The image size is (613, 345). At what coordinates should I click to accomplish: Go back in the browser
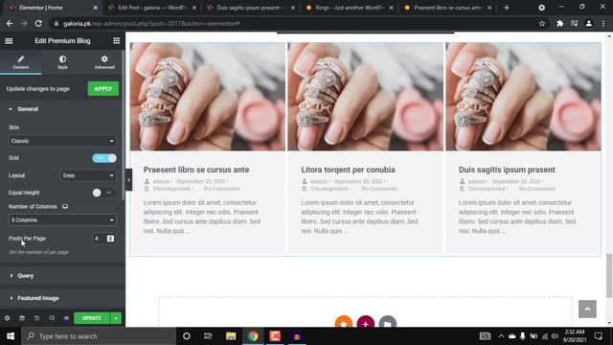[x=10, y=23]
